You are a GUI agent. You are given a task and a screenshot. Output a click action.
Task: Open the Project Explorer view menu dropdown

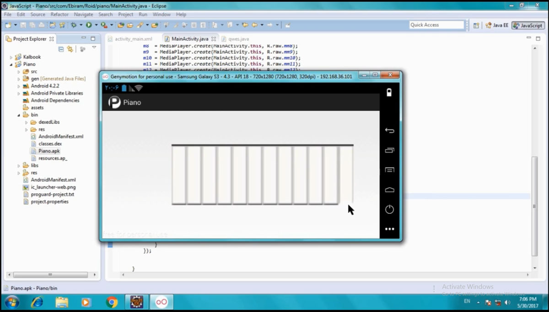[94, 48]
